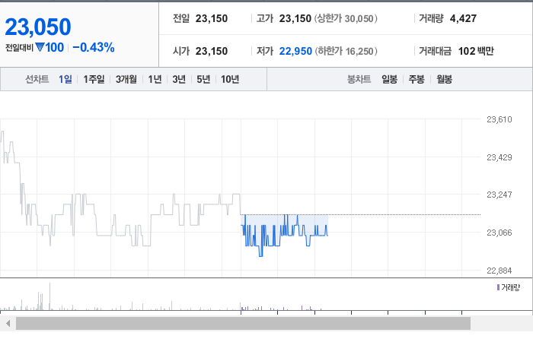Click the 선차트 label

[x=37, y=79]
